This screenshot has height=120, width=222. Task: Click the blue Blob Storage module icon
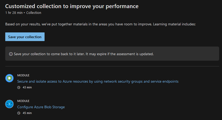click(x=9, y=104)
